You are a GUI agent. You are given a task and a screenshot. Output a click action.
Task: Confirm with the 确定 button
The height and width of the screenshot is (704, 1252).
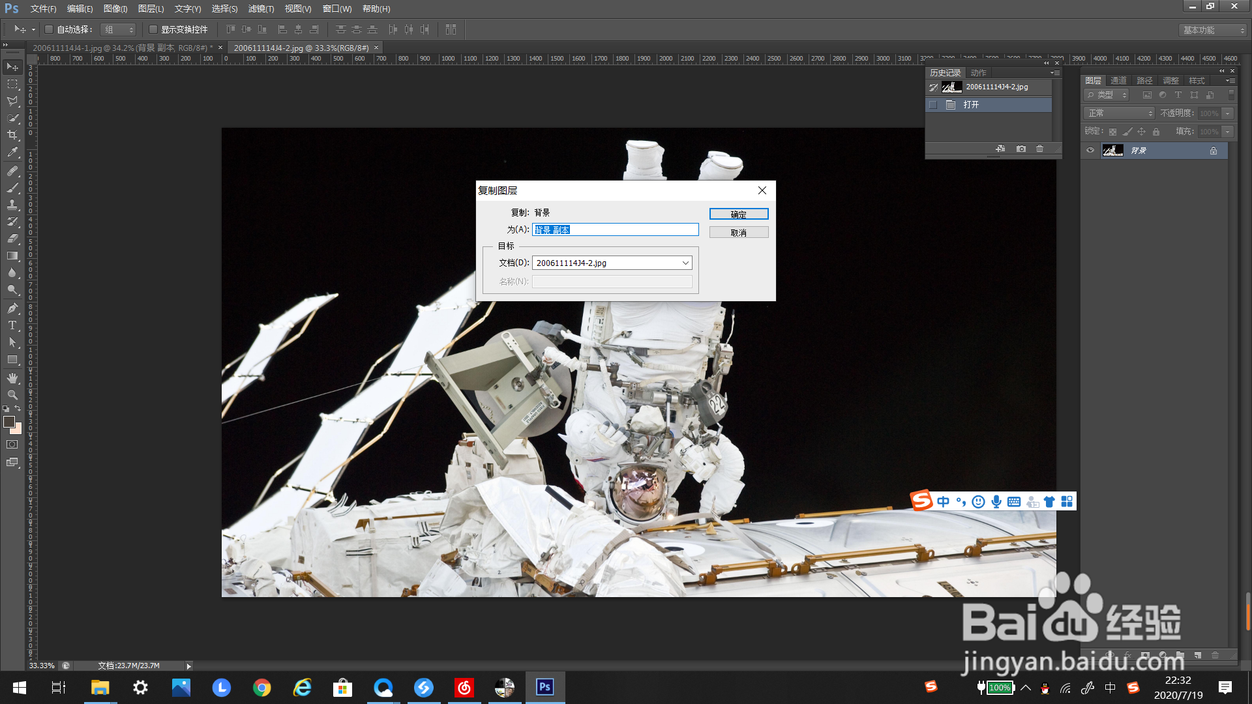pos(739,214)
